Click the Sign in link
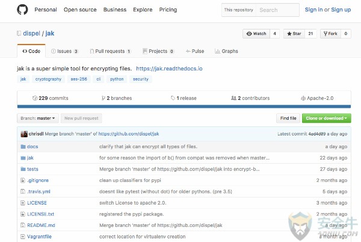The image size is (361, 242). (x=313, y=10)
